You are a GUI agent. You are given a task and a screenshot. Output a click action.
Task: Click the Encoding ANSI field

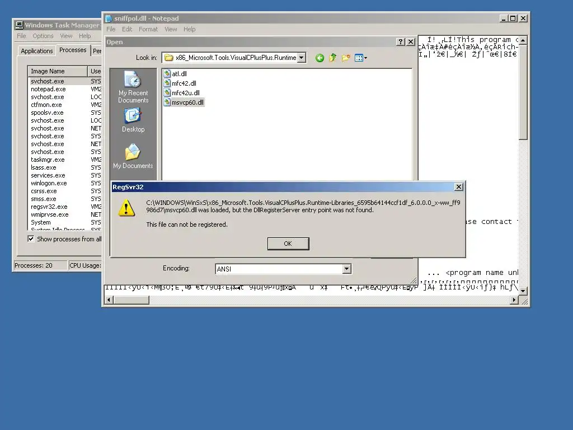click(283, 269)
